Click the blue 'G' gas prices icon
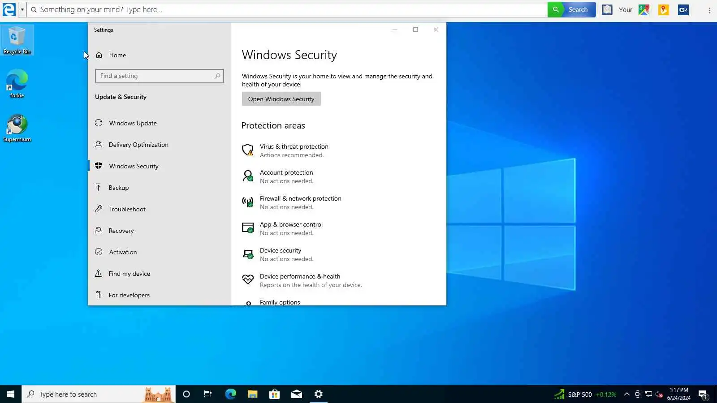The image size is (717, 403). pyautogui.click(x=683, y=9)
